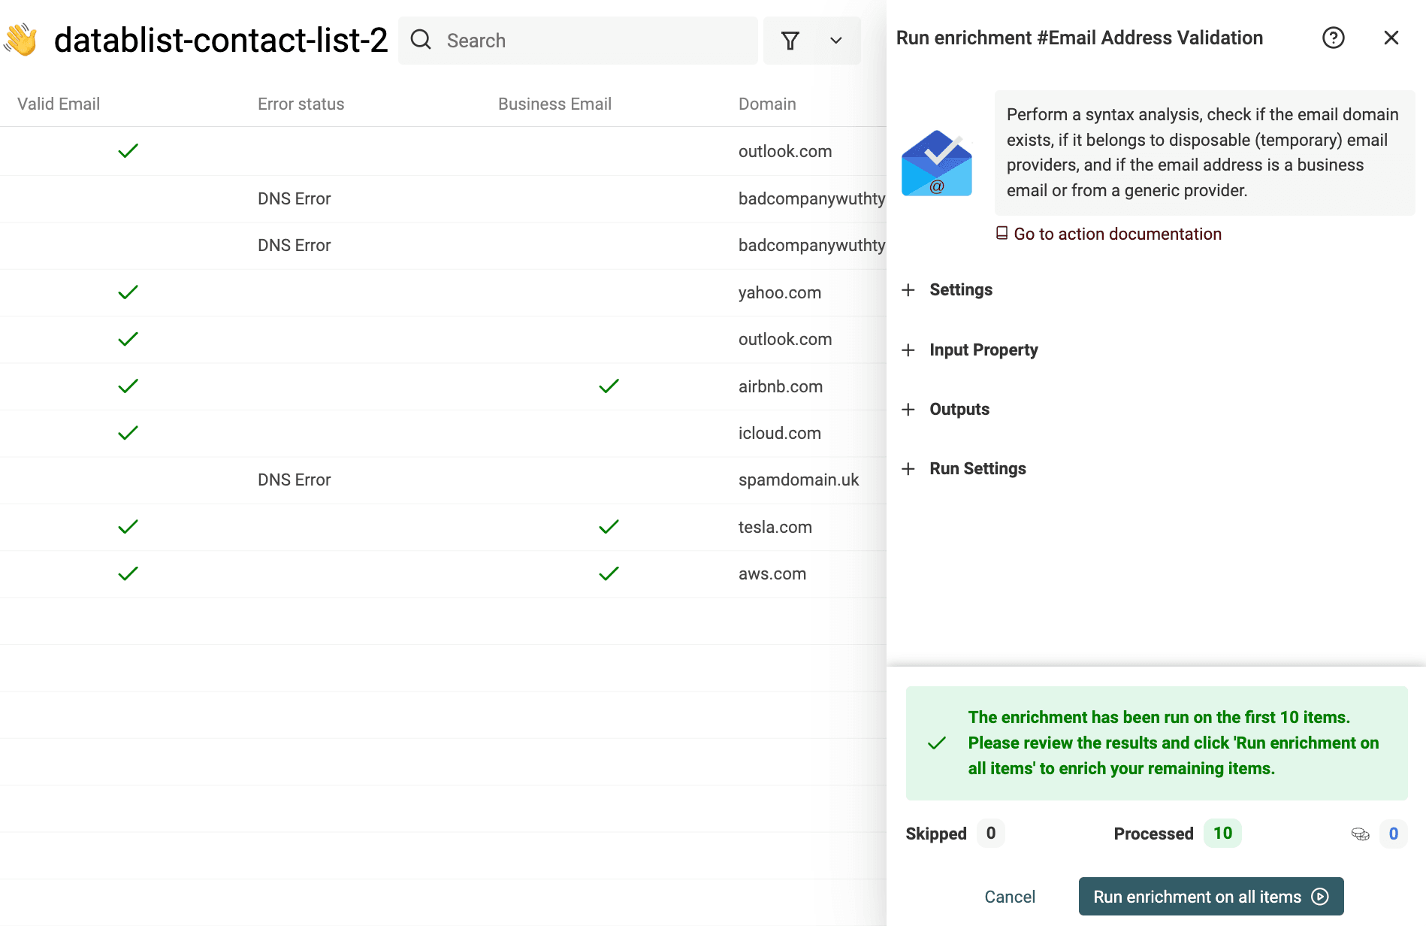Click the email validation envelope icon
This screenshot has height=926, width=1426.
point(937,164)
